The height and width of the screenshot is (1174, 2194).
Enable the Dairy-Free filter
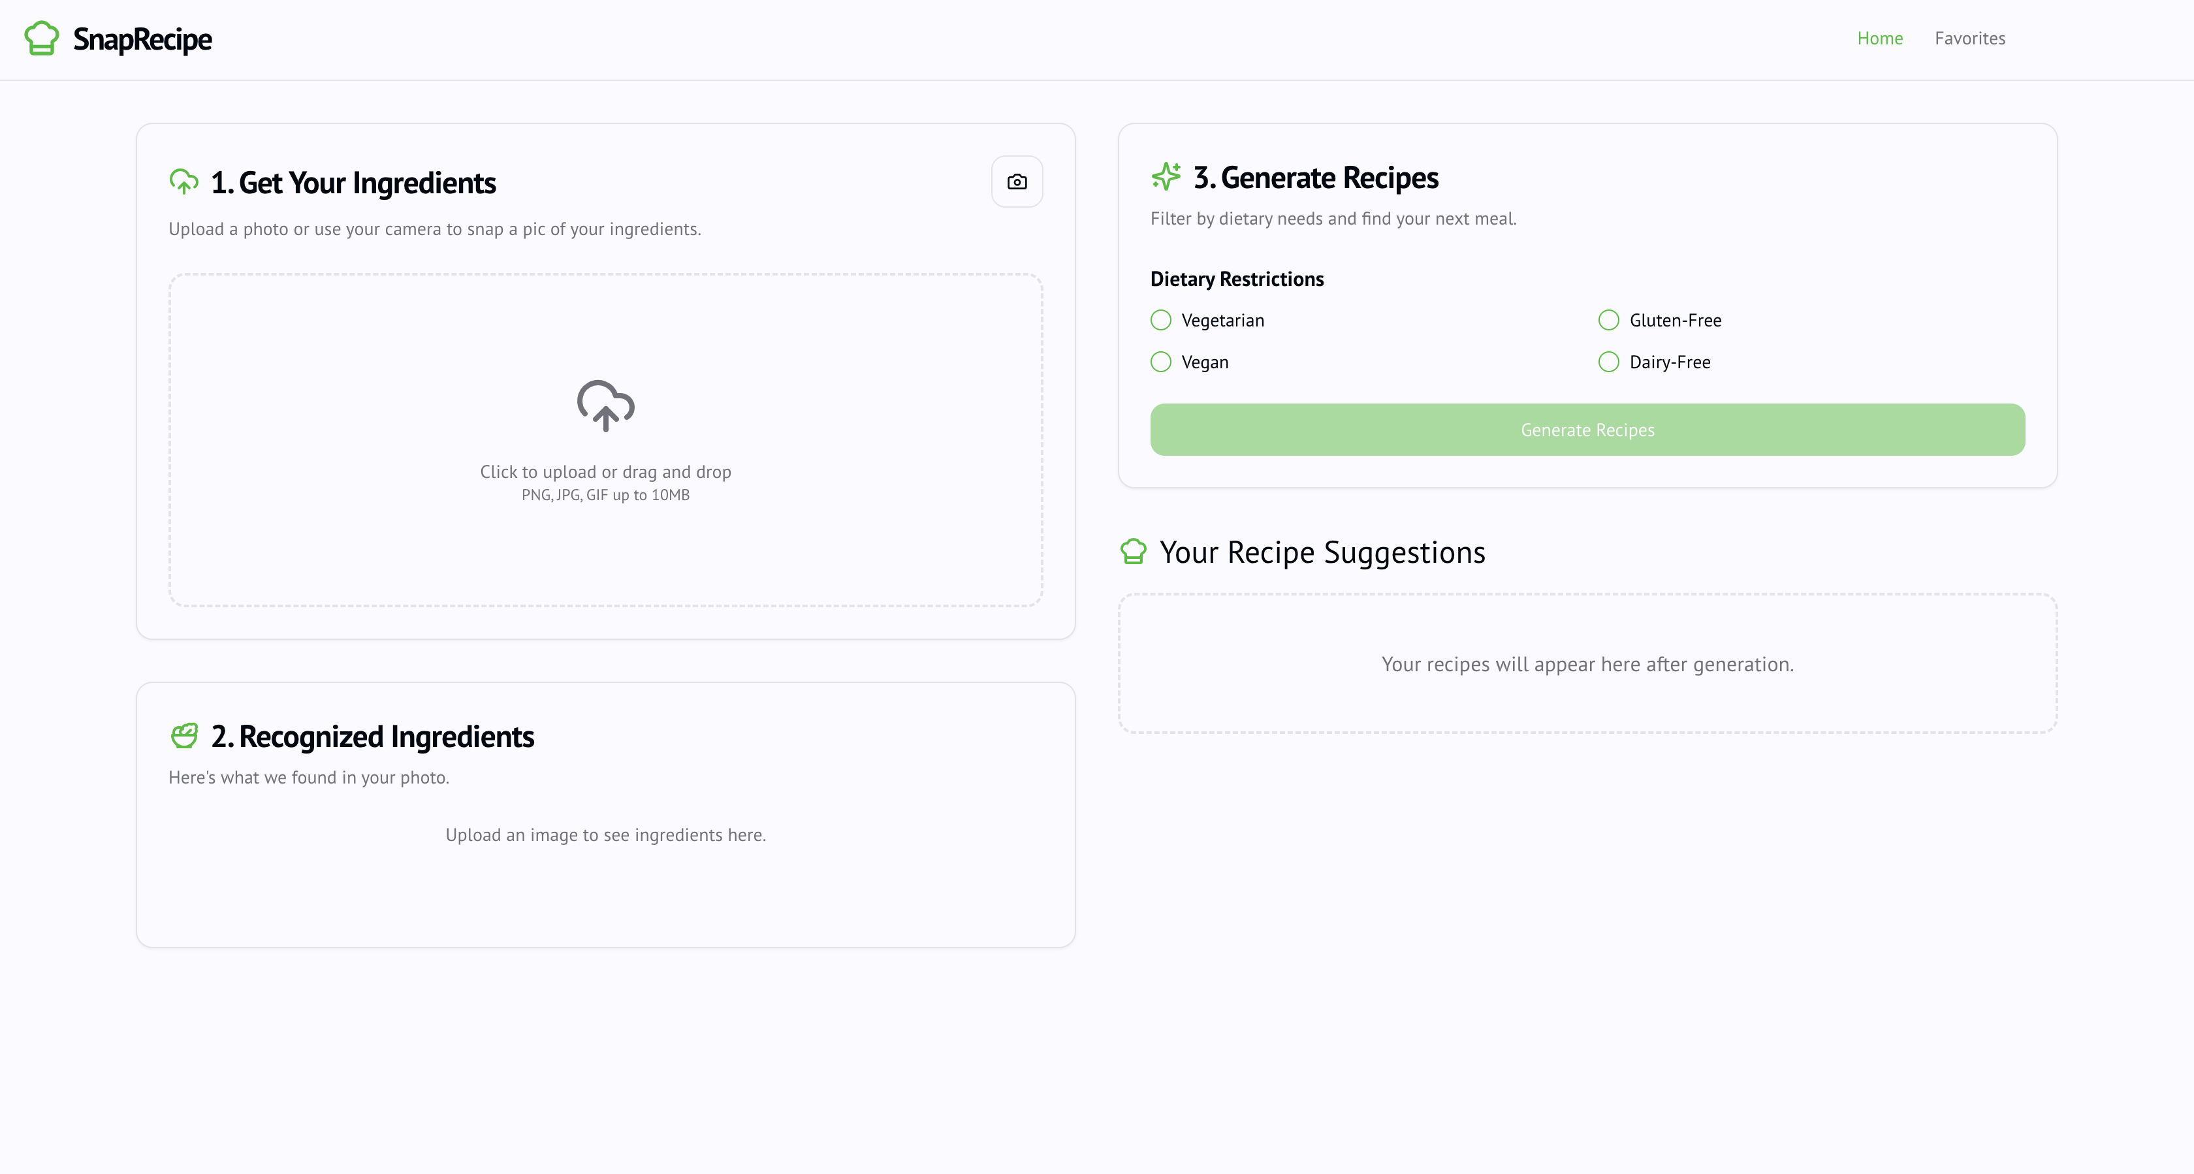click(1608, 361)
